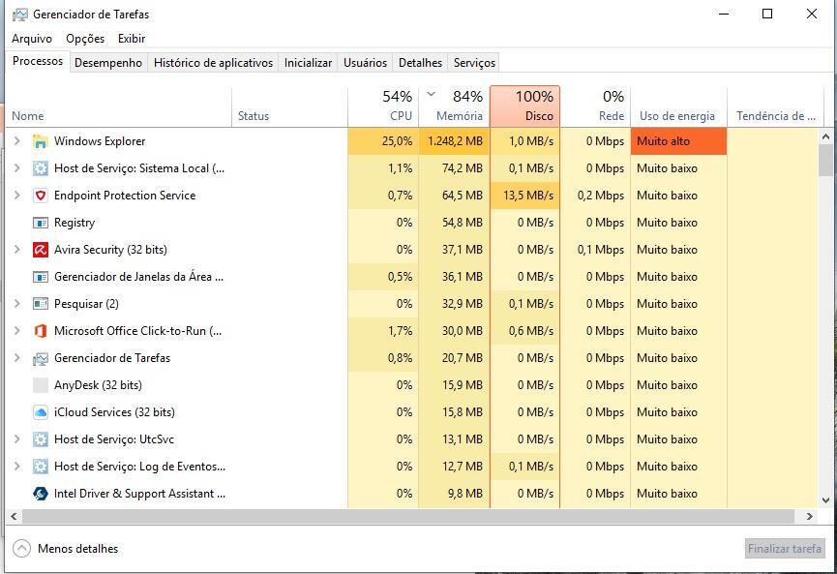The height and width of the screenshot is (574, 837).
Task: Switch to the Desempenho tab
Action: point(108,63)
